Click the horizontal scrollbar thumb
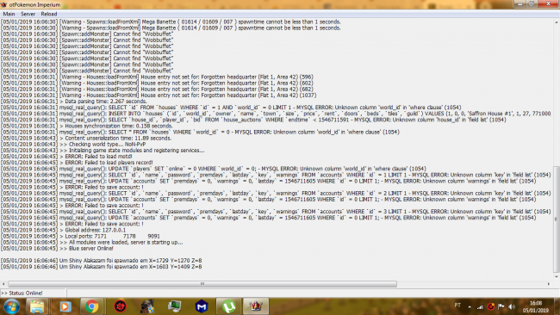 click(x=202, y=284)
